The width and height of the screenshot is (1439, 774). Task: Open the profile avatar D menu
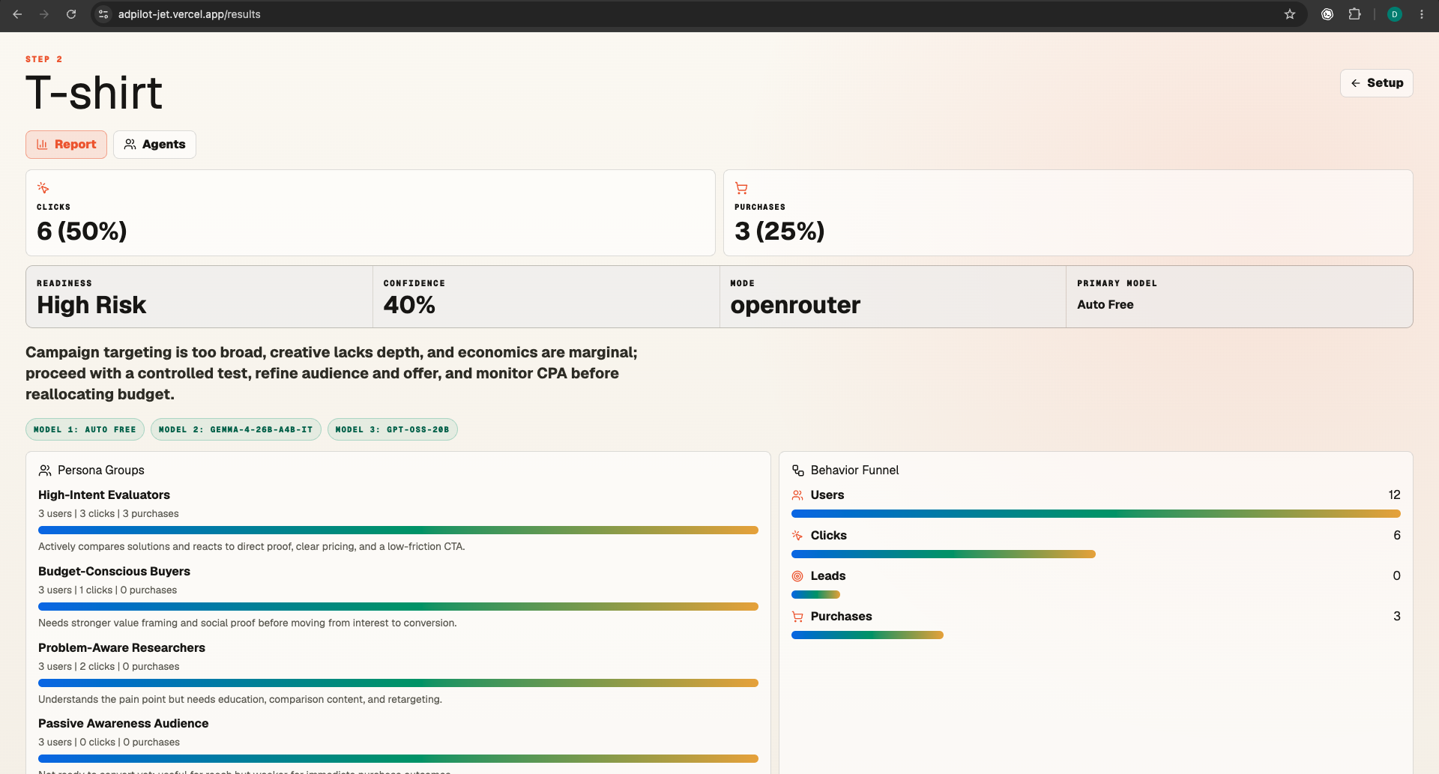point(1395,14)
